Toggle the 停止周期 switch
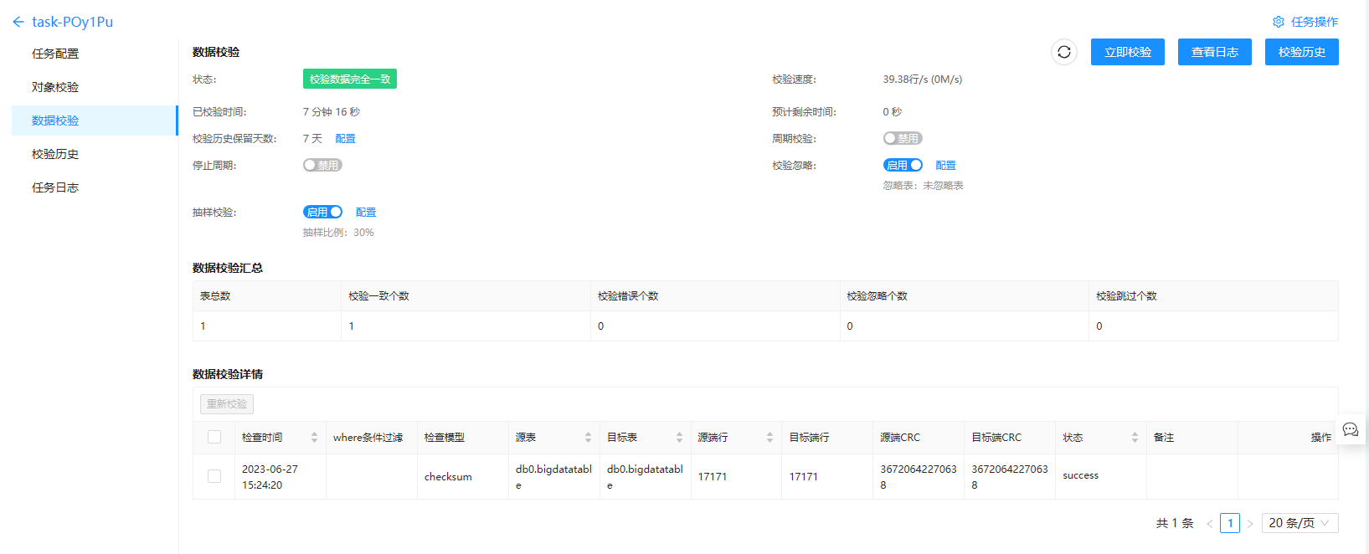Image resolution: width=1369 pixels, height=554 pixels. 322,165
